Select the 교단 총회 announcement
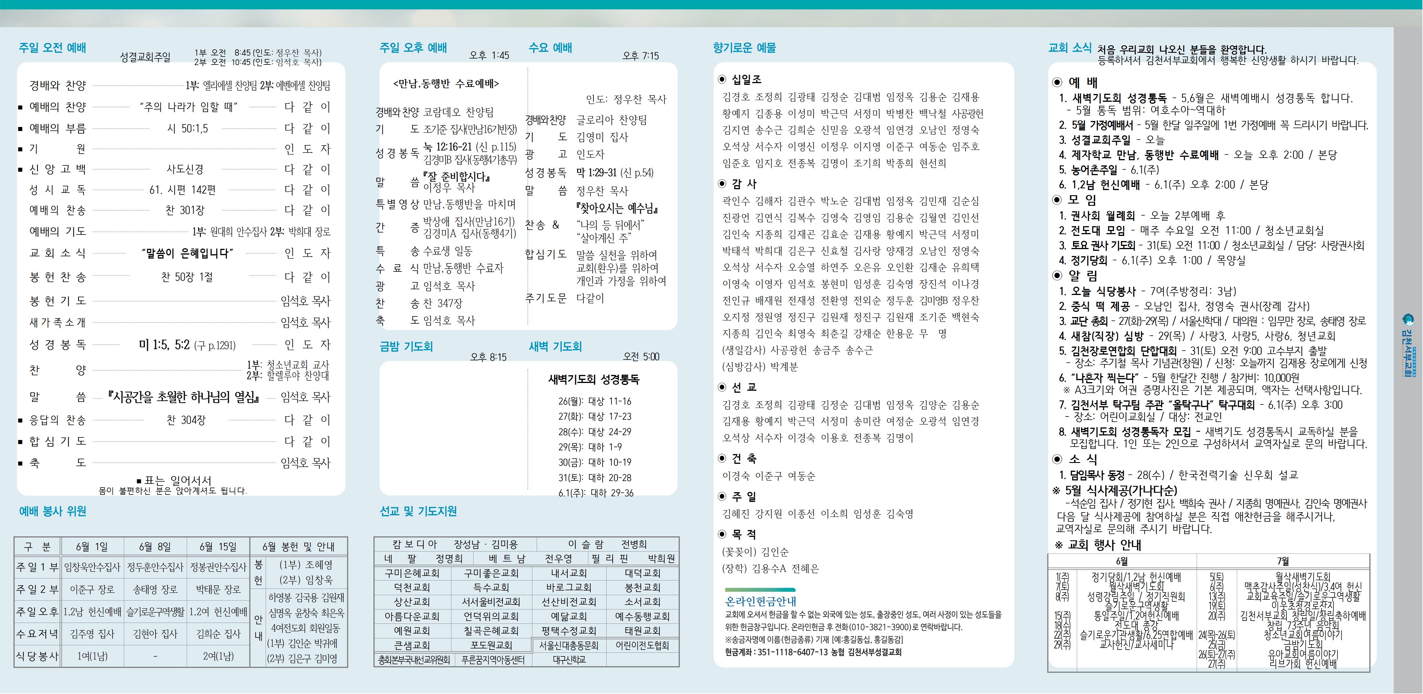Screen dimensions: 1423x694 point(1212,321)
